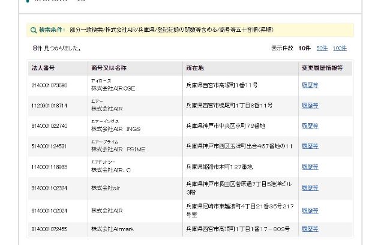
Task: Open 履歴等 for corporate number 6140001102024
Action: click(x=310, y=211)
